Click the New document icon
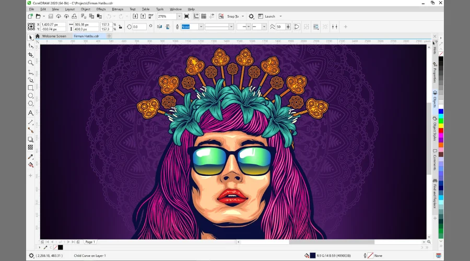Viewport: 470px width, 261px height. coord(30,16)
